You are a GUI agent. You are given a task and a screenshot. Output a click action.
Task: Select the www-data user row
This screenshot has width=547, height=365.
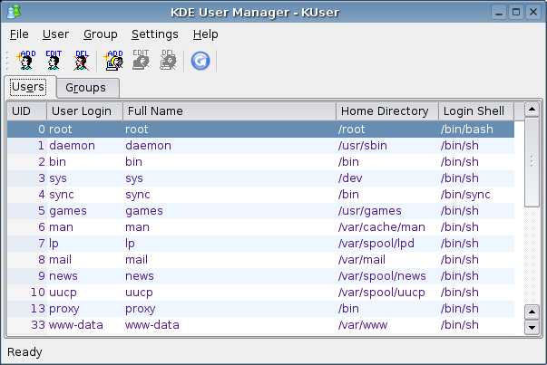(x=84, y=325)
